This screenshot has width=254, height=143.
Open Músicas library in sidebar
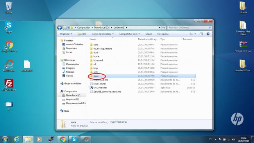point(68,72)
